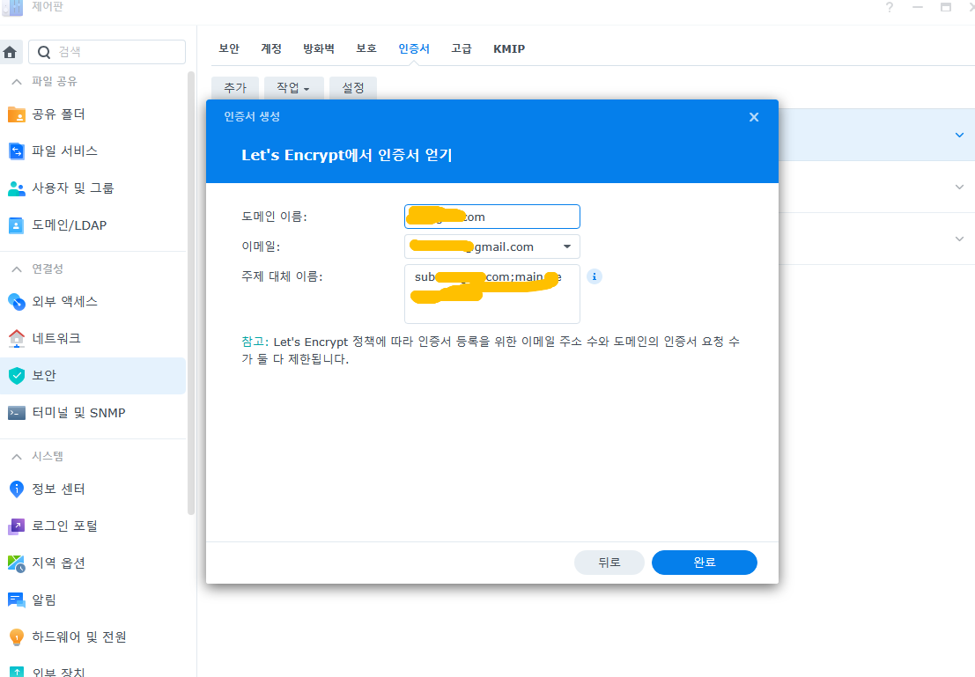Open the 네트워크 icon

click(x=16, y=338)
